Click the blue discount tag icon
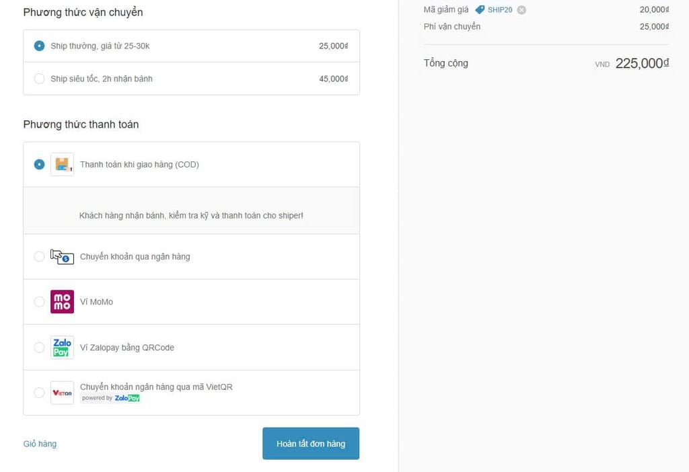The image size is (689, 472). [x=480, y=9]
